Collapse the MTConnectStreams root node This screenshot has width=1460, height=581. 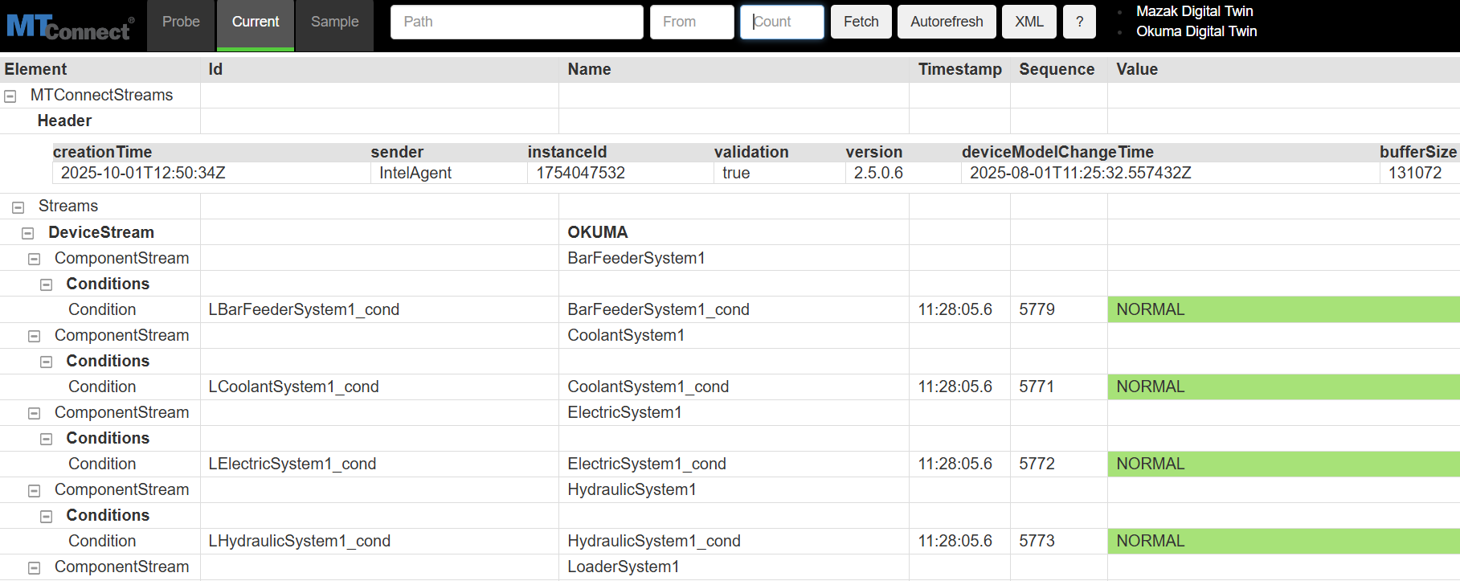pyautogui.click(x=10, y=96)
